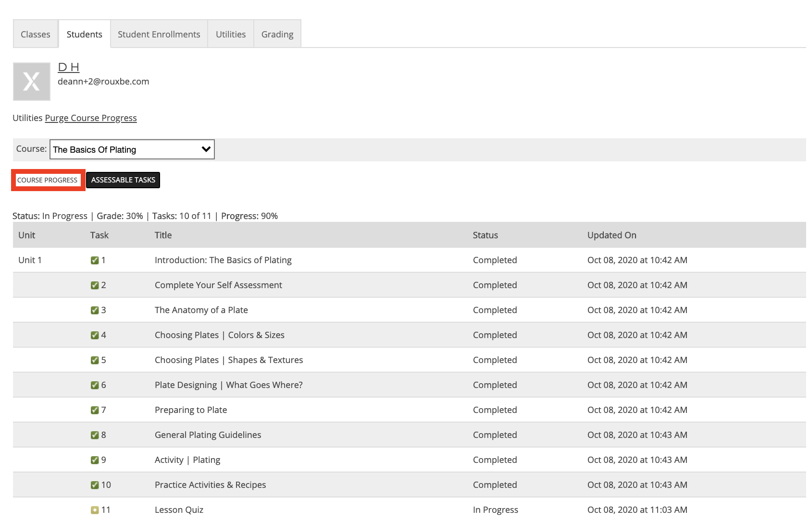Click the green checkmark icon for task 7
The width and height of the screenshot is (809, 521).
pos(95,410)
